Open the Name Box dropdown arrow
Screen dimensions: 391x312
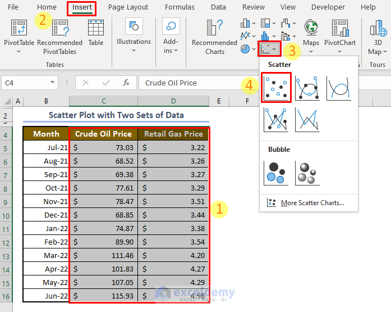point(52,82)
